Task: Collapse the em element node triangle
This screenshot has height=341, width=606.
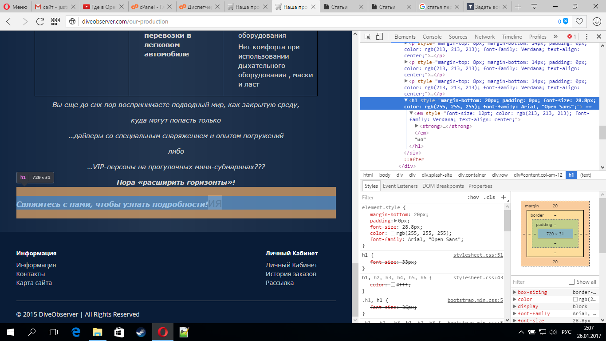Action: coord(411,113)
